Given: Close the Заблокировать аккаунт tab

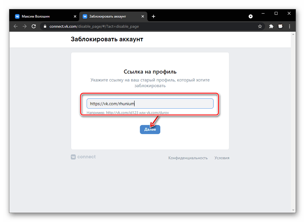Looking at the screenshot, I should pyautogui.click(x=143, y=16).
